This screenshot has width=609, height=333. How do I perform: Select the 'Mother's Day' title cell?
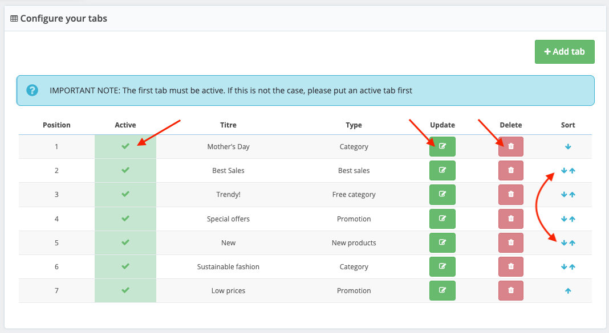click(228, 146)
